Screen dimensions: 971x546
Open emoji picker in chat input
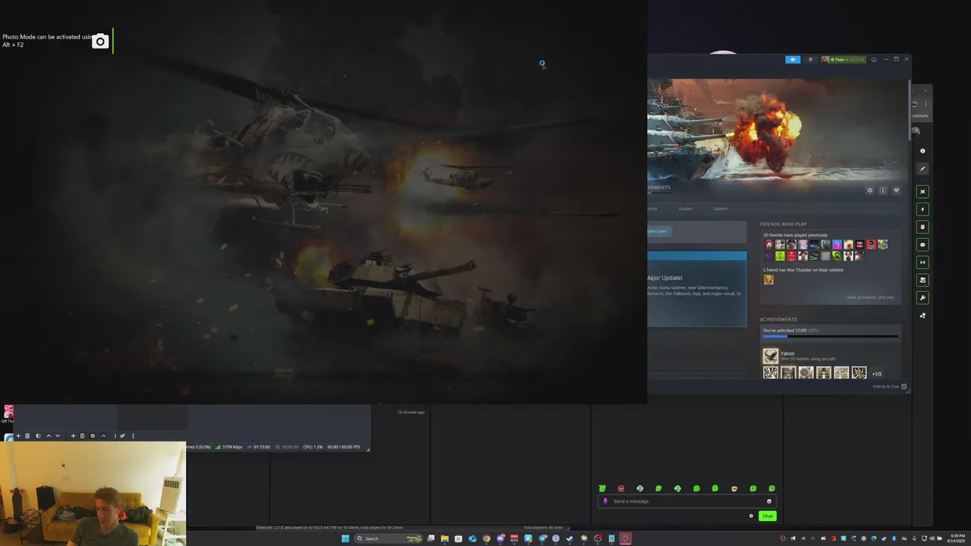769,501
